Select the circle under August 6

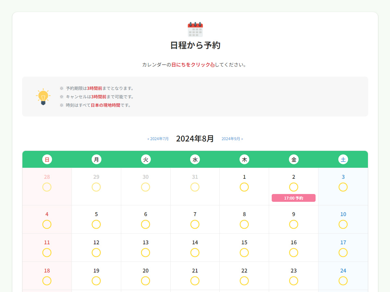pos(146,224)
